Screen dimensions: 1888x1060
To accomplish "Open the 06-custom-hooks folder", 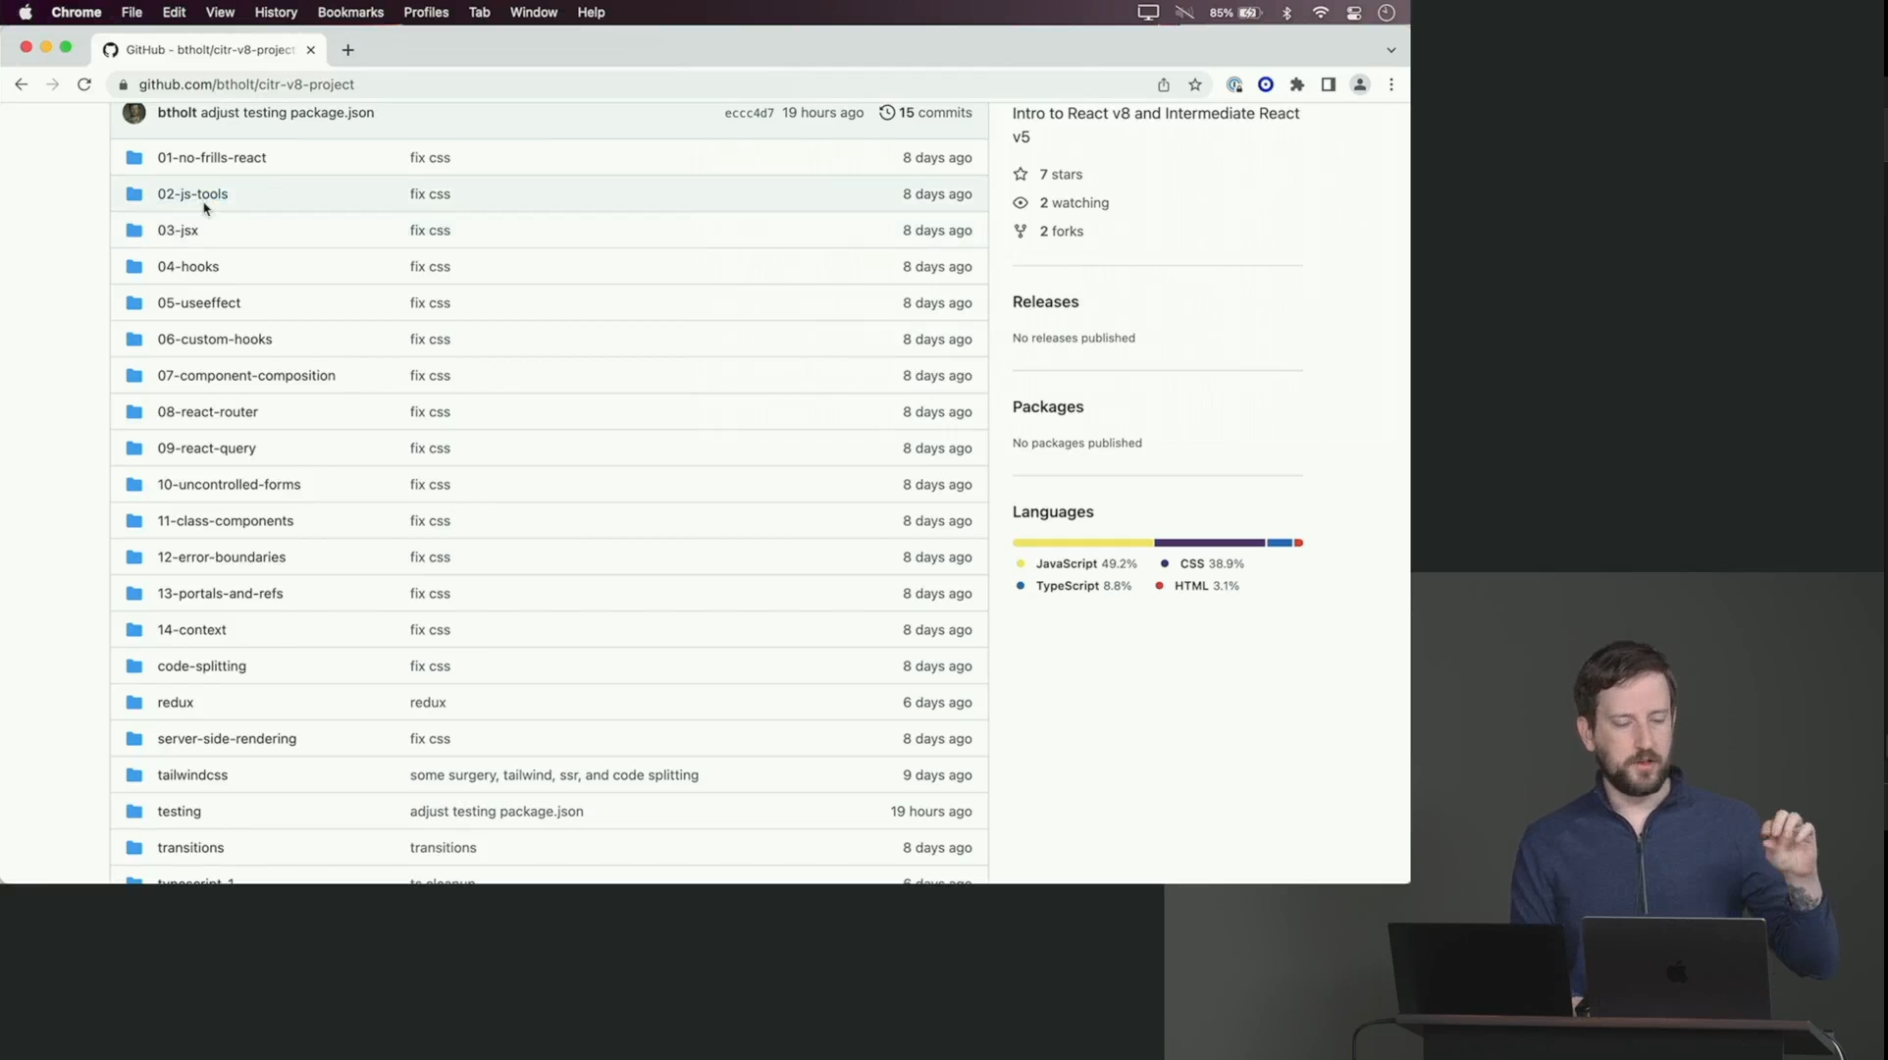I will [215, 339].
